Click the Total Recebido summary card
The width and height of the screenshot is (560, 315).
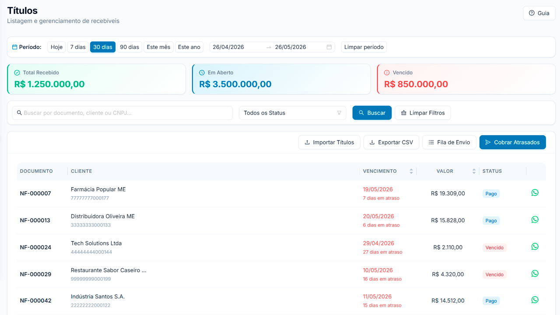point(97,79)
